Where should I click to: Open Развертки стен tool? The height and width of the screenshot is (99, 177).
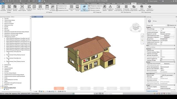coord(71,8)
